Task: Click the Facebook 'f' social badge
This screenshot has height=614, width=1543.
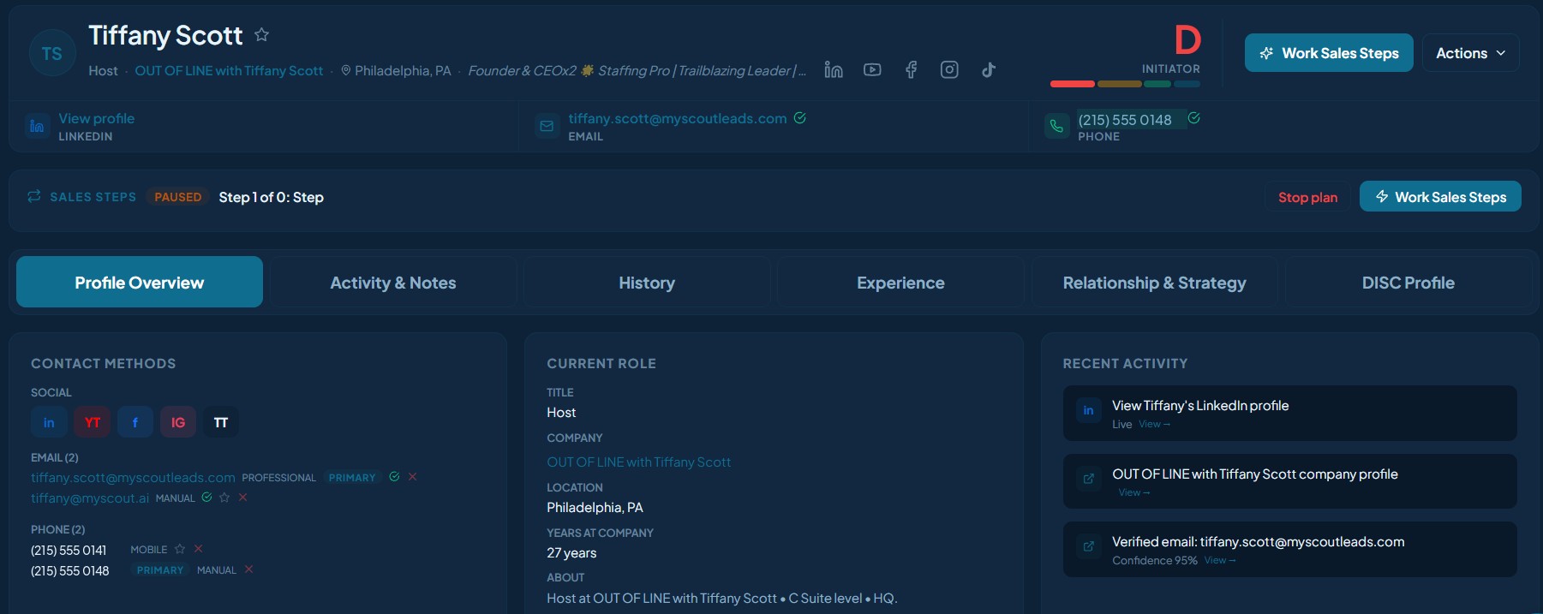Action: (135, 422)
